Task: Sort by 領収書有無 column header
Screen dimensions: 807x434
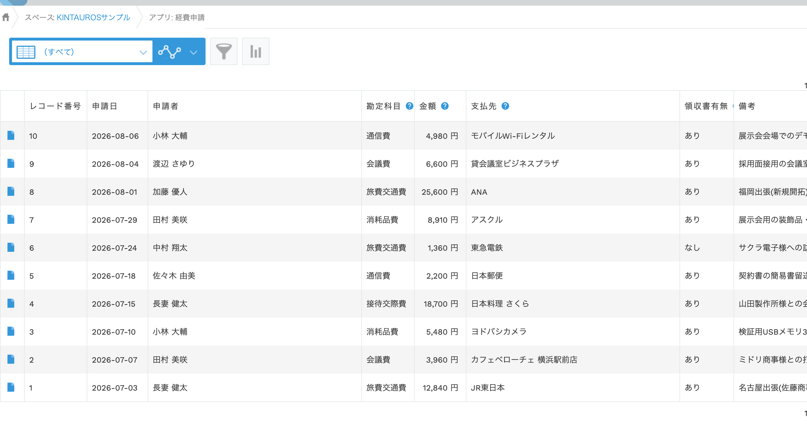Action: [706, 106]
